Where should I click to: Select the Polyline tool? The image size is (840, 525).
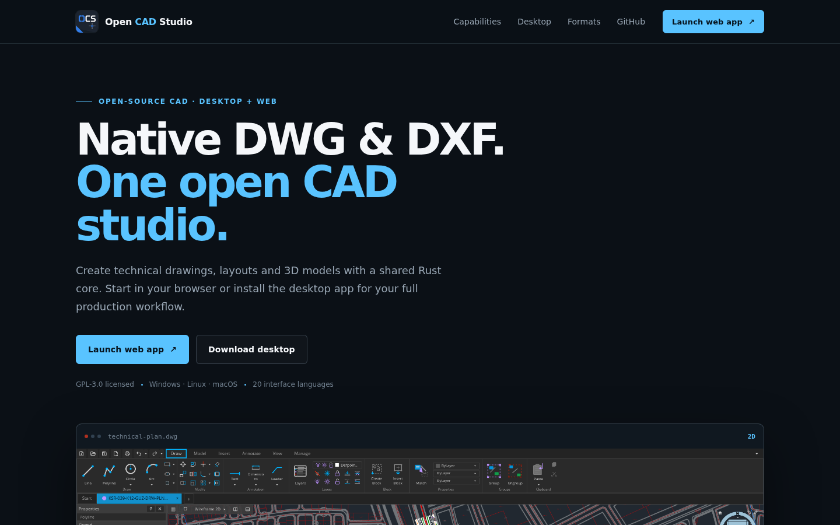(109, 474)
